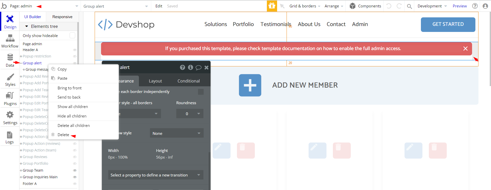Choose Bring to front
The height and width of the screenshot is (190, 491).
(83, 88)
